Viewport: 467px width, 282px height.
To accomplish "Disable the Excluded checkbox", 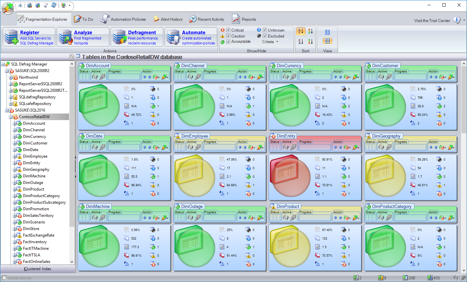I will pos(265,36).
